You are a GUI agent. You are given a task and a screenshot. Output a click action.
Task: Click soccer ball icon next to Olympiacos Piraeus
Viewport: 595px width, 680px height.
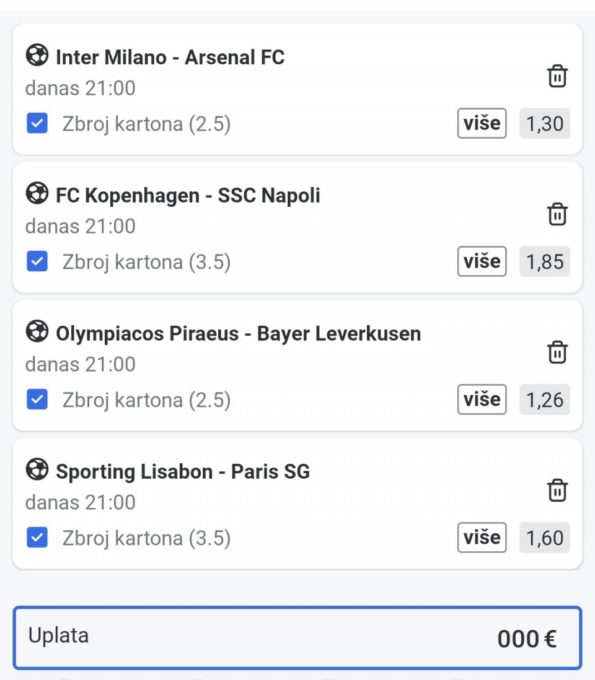coord(37,333)
